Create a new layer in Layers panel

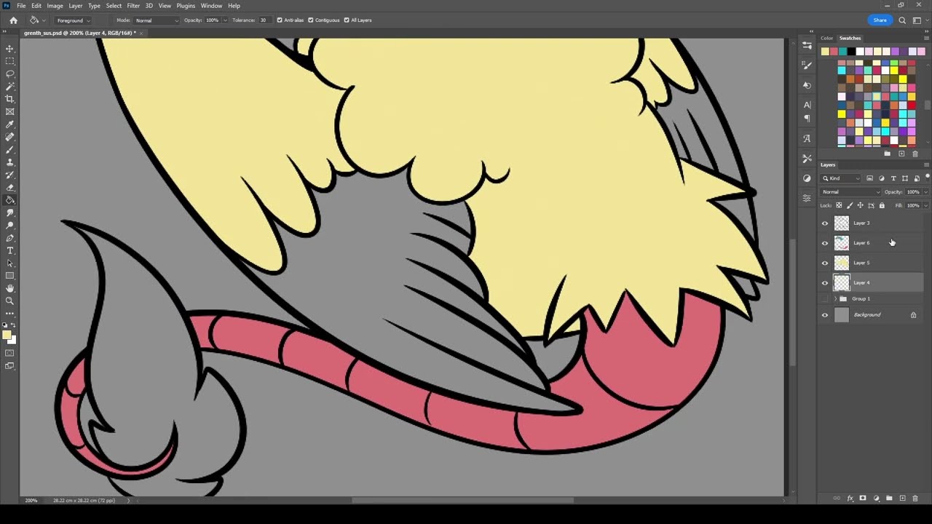[x=902, y=499]
